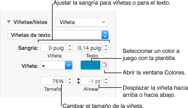Click the Sangría: label
This screenshot has height=108, width=188.
28,48
